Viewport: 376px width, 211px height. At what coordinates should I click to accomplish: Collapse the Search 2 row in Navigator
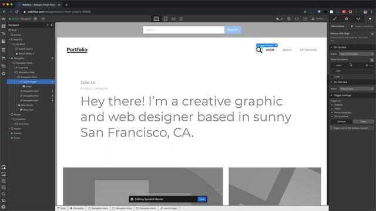click(10, 39)
